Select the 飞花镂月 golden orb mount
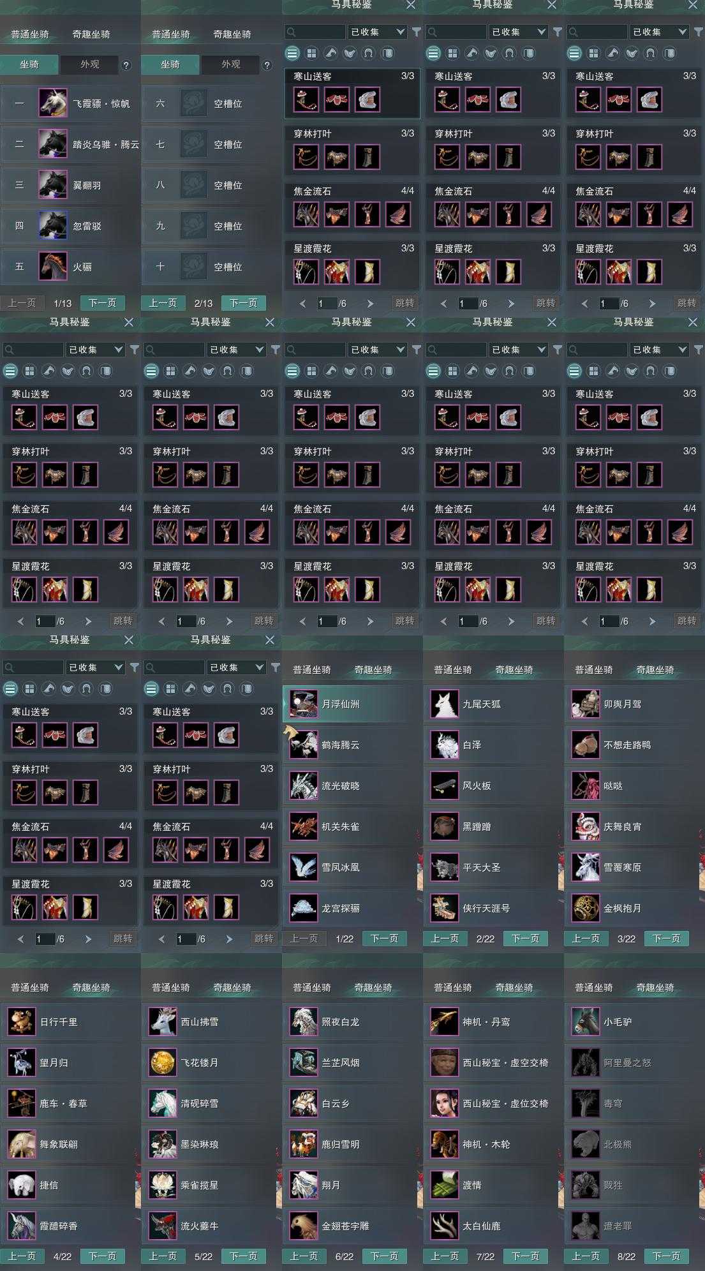 click(162, 1062)
